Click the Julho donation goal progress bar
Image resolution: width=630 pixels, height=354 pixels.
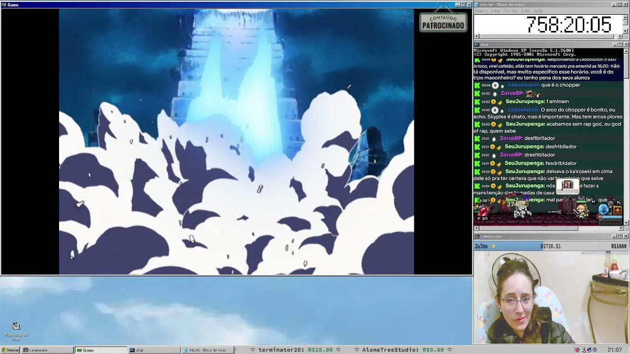(551, 246)
